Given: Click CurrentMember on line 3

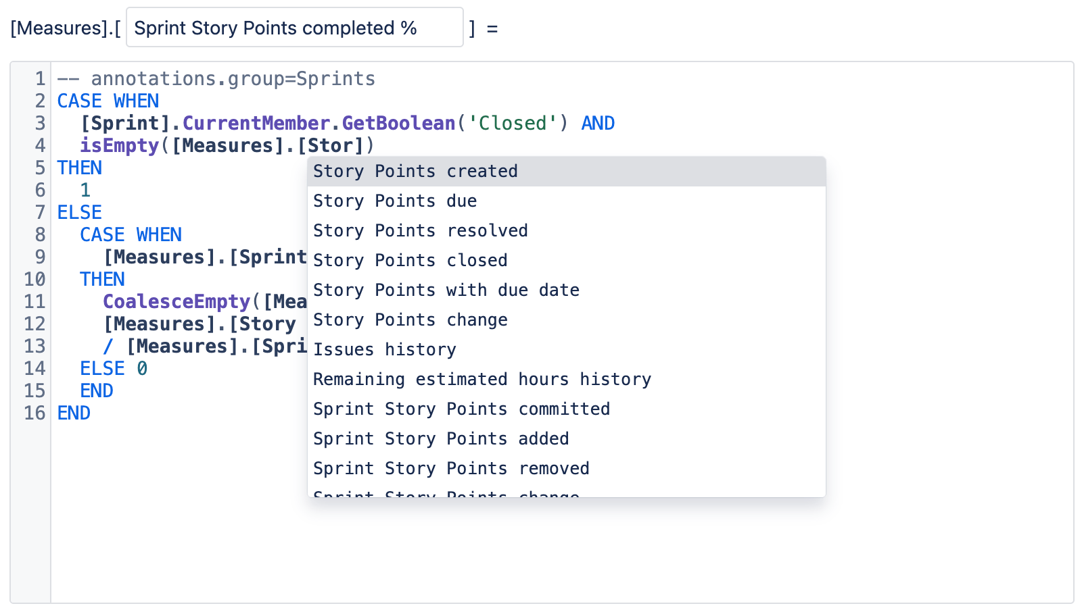Looking at the screenshot, I should tap(256, 124).
